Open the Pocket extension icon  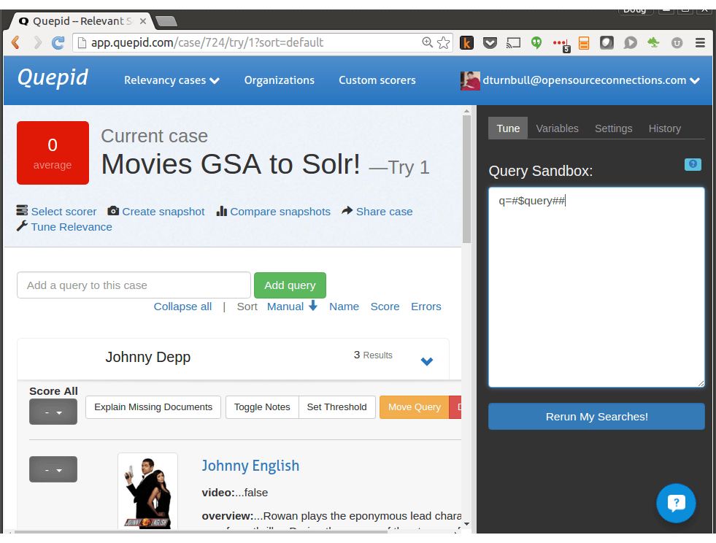[490, 43]
